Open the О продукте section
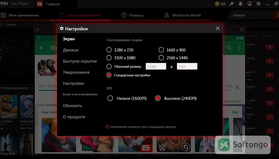The width and height of the screenshot is (279, 159). [x=74, y=117]
